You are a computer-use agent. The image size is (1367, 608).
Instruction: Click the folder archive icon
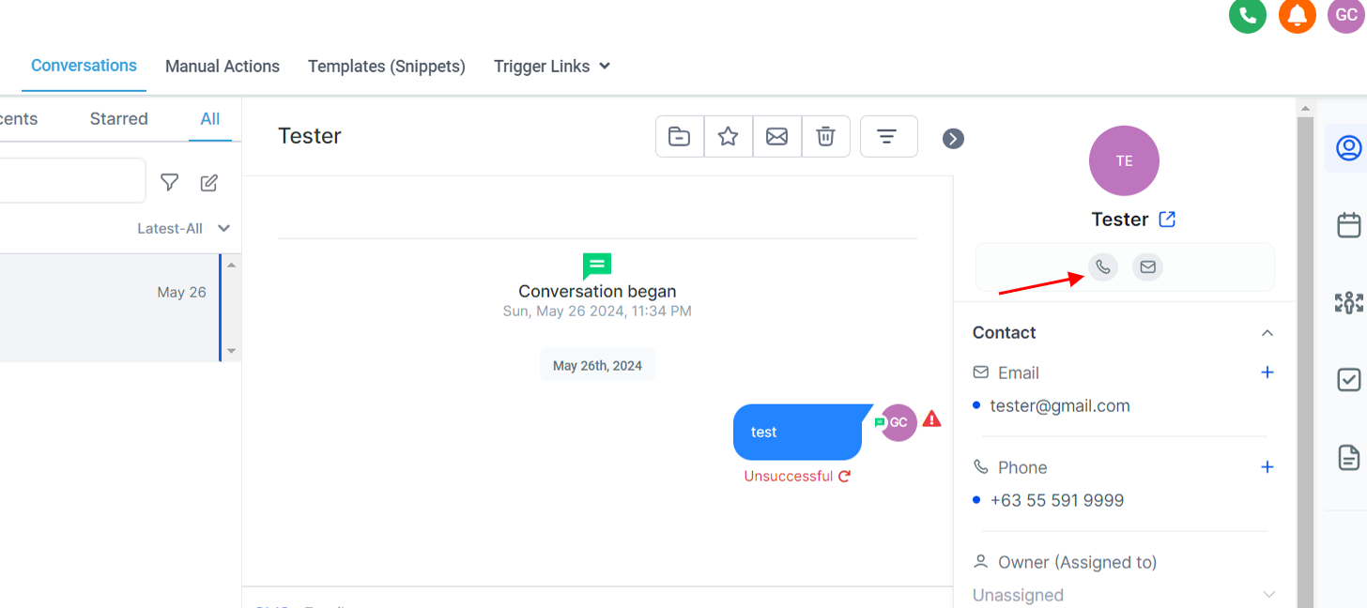click(679, 137)
